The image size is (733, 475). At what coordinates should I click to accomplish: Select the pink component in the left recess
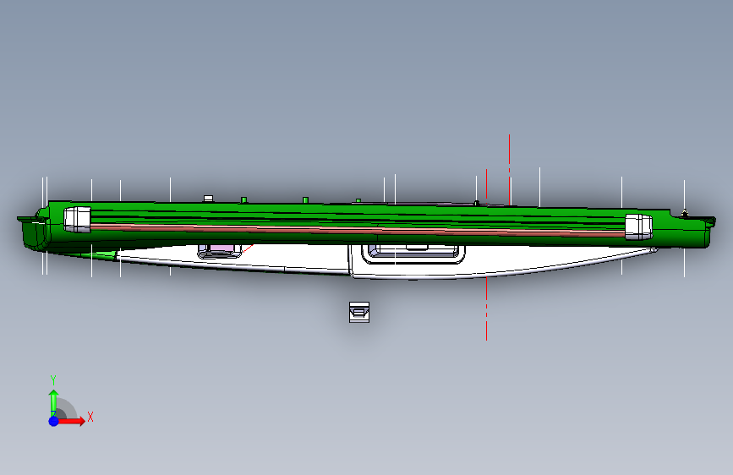[x=222, y=248]
